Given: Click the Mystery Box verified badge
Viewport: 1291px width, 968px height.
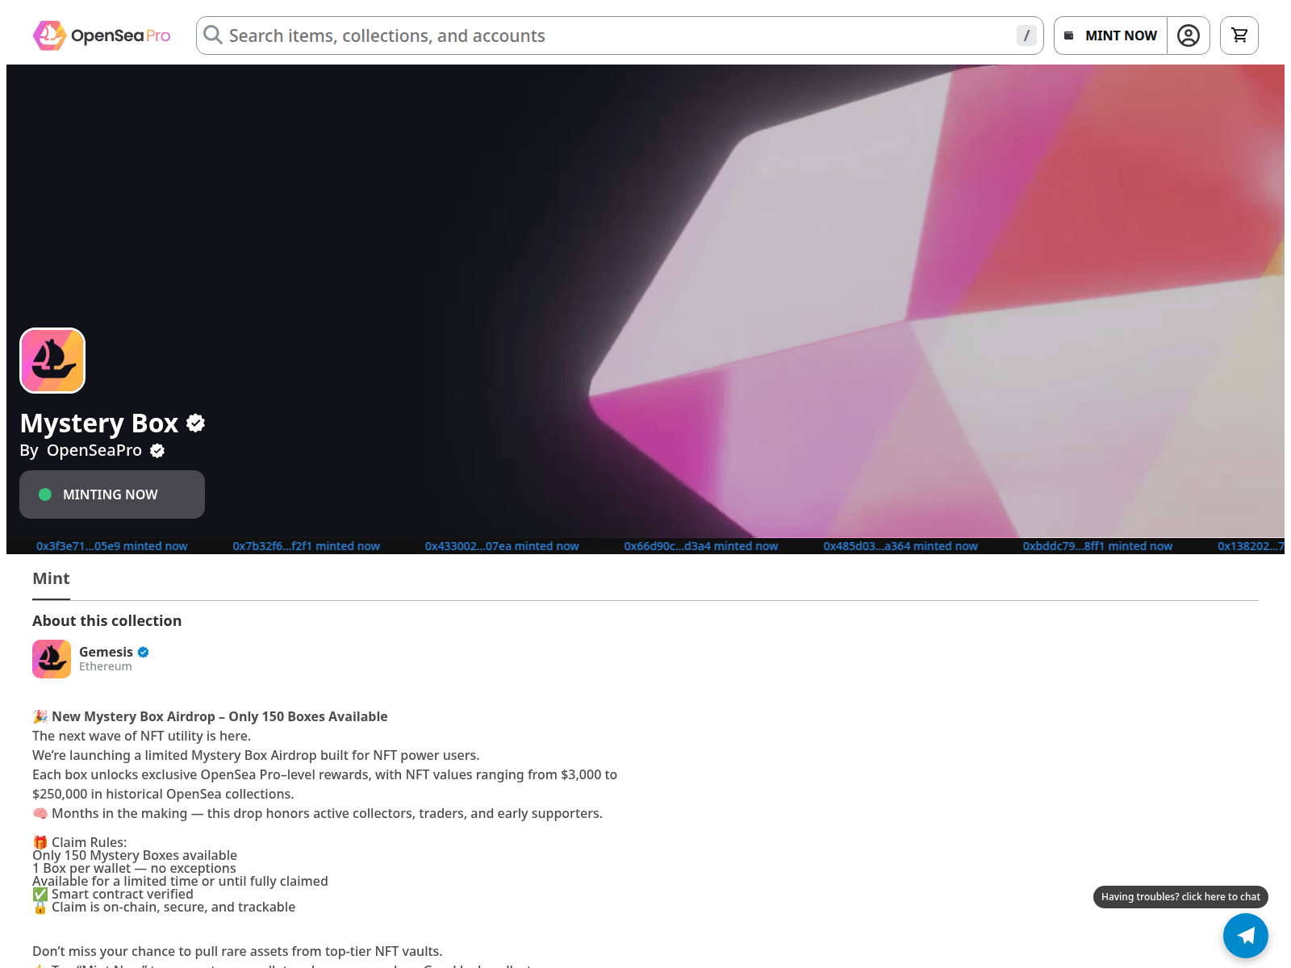Looking at the screenshot, I should click(x=196, y=423).
